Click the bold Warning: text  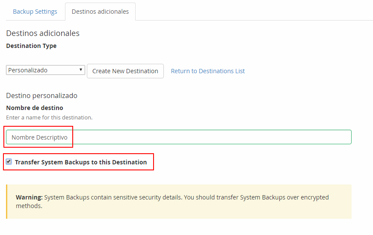(x=29, y=197)
